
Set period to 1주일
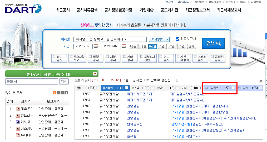coord(133,46)
